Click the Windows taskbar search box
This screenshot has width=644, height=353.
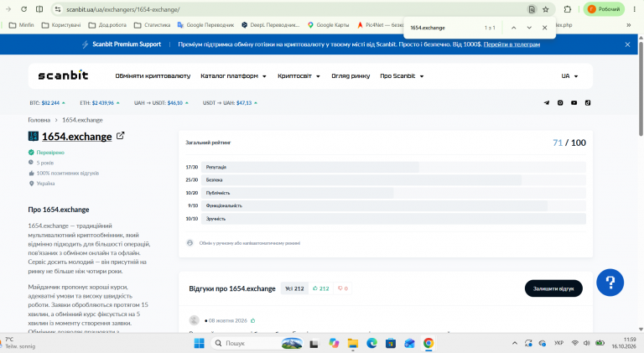257,343
